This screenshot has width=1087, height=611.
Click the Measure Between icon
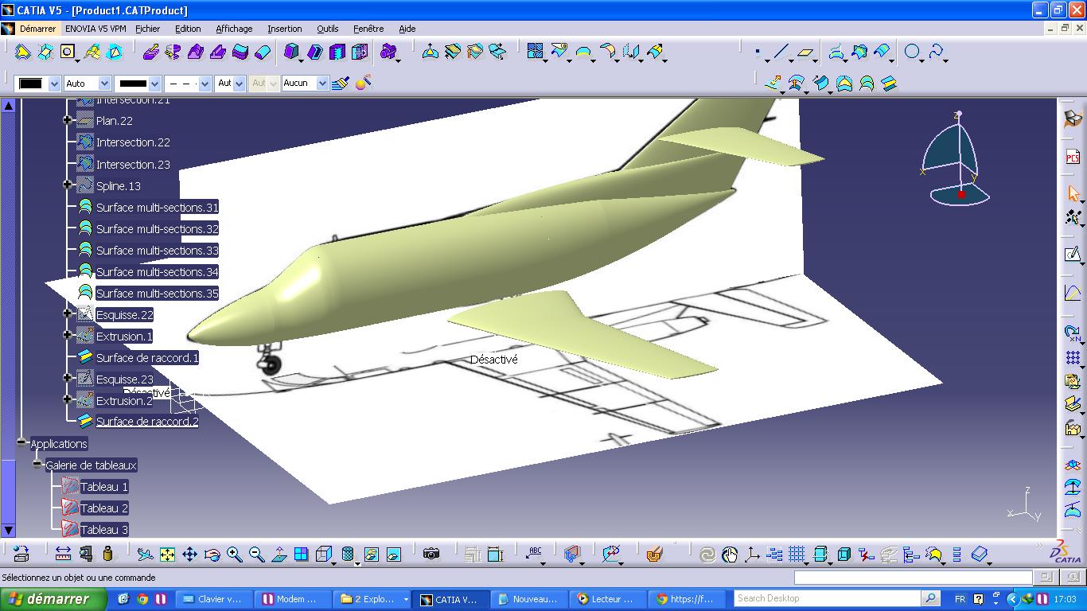pos(63,554)
